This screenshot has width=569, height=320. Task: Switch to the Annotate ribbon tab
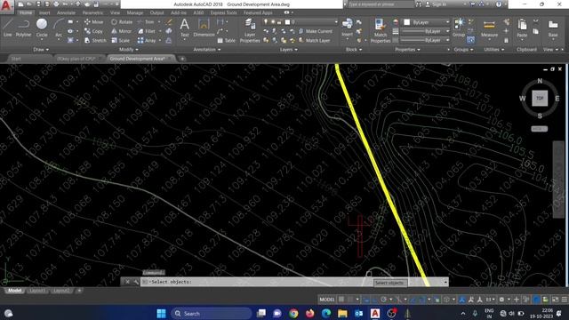(x=66, y=12)
